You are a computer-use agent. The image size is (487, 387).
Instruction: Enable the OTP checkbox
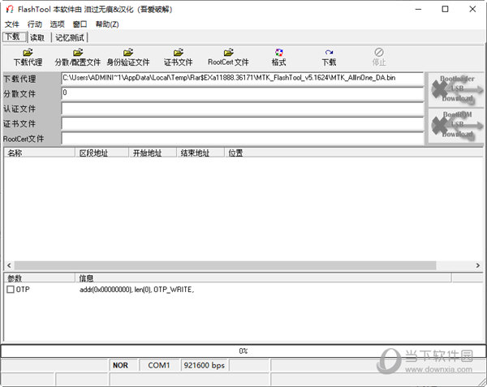(x=11, y=290)
